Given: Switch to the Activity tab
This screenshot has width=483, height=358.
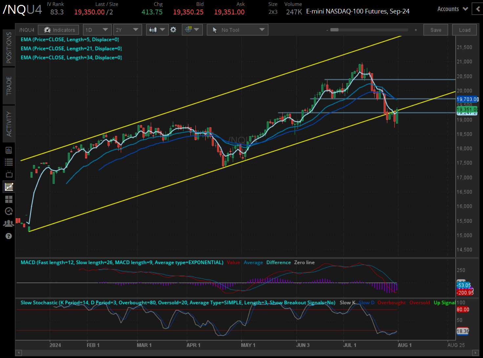Looking at the screenshot, I should click(x=9, y=124).
